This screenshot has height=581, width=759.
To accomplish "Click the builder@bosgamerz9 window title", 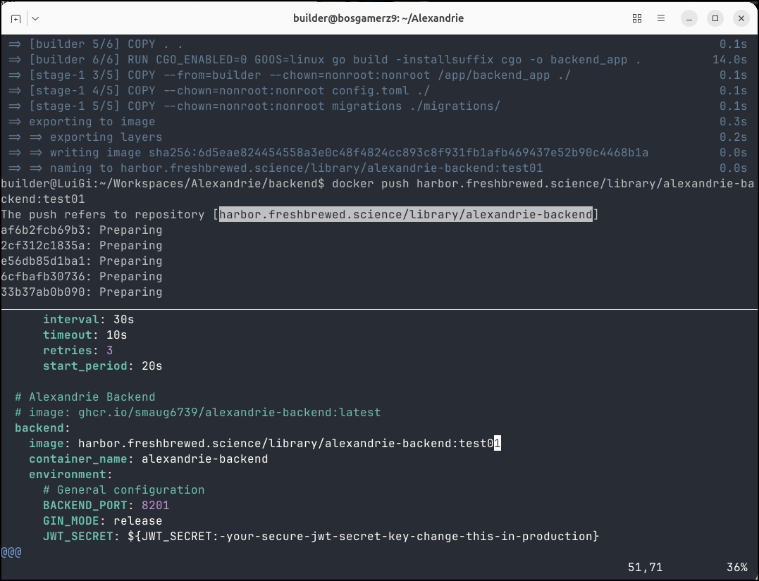I will click(x=378, y=18).
